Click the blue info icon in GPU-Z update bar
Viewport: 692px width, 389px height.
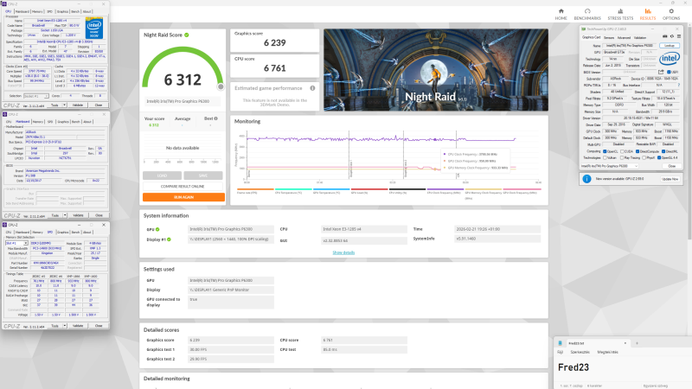tap(586, 179)
